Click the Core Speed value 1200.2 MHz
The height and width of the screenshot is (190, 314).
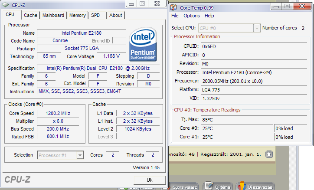click(x=58, y=113)
